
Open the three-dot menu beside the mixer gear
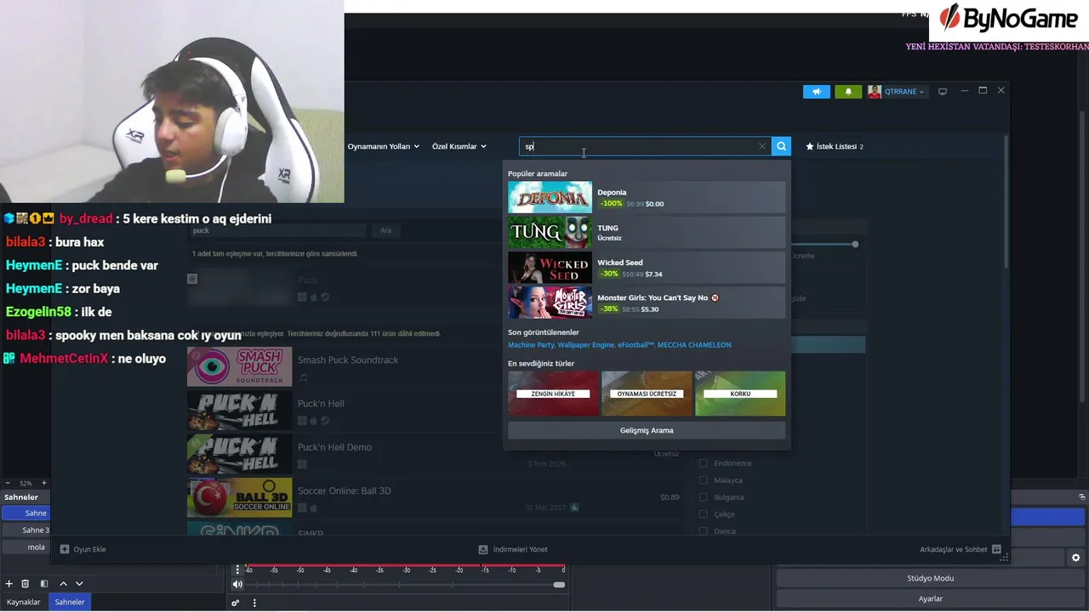click(x=254, y=603)
